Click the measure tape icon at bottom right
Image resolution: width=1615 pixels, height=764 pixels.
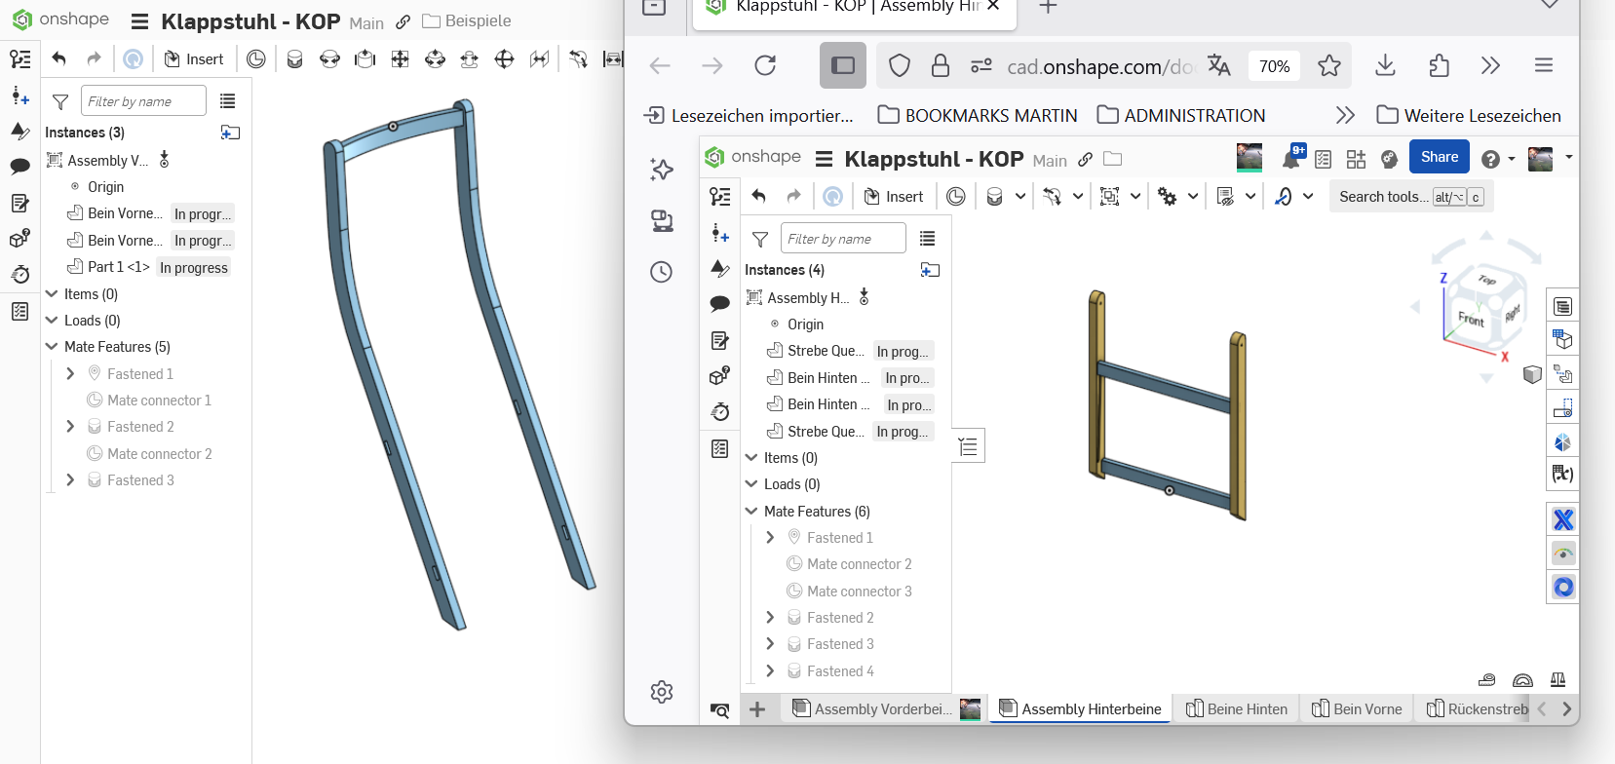(x=1487, y=679)
